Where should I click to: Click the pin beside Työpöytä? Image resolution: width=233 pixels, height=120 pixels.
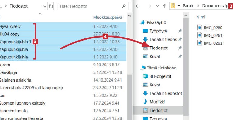180,31
